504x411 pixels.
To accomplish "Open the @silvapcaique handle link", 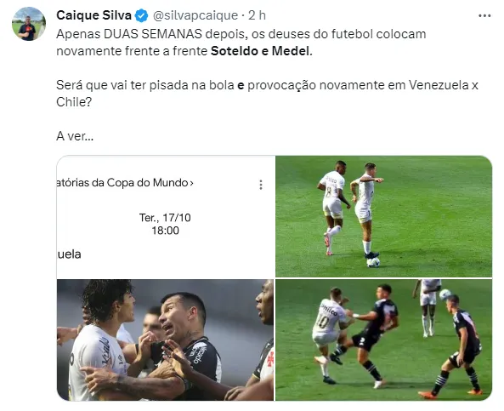I will click(x=195, y=15).
